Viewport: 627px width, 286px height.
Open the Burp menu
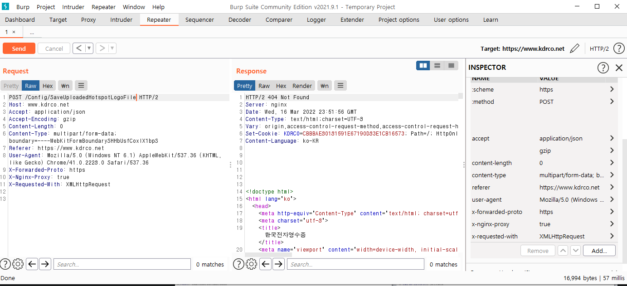pyautogui.click(x=23, y=7)
